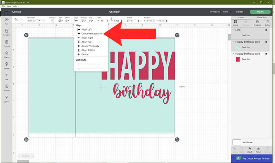Screen dimensions: 275x163
Task: Hide the Line layer with eye icon
Action: (x=266, y=30)
